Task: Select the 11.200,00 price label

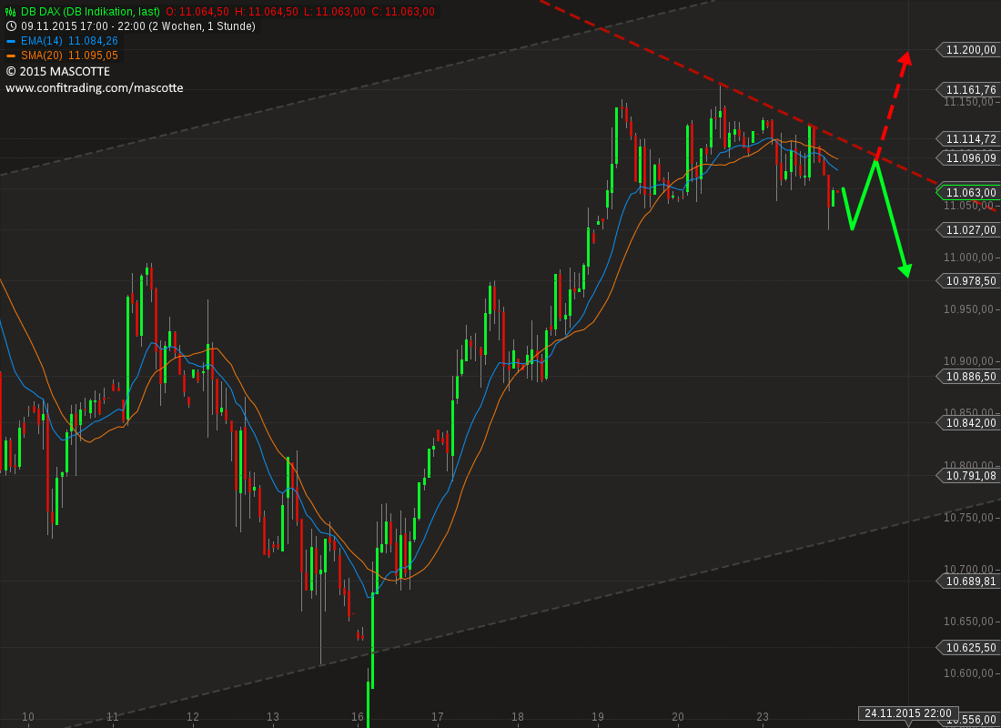Action: point(967,50)
